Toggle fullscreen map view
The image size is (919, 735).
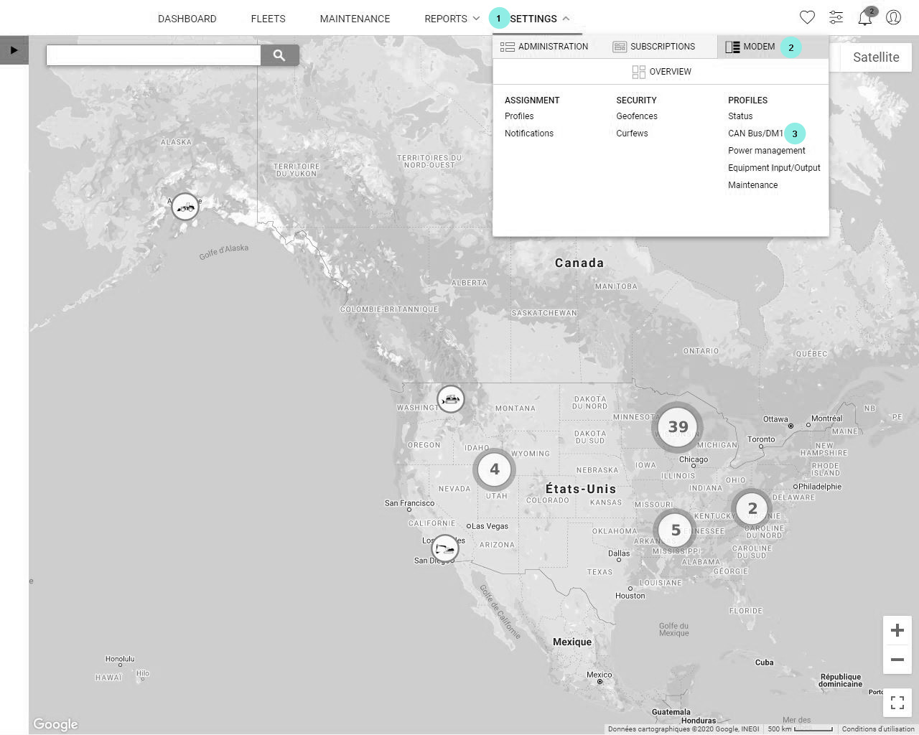pos(897,703)
